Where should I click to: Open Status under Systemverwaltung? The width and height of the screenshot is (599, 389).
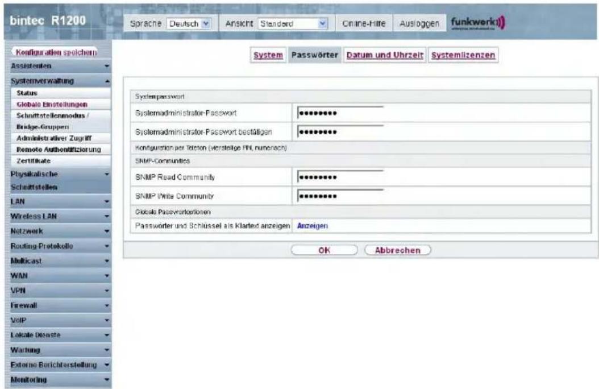coord(61,93)
